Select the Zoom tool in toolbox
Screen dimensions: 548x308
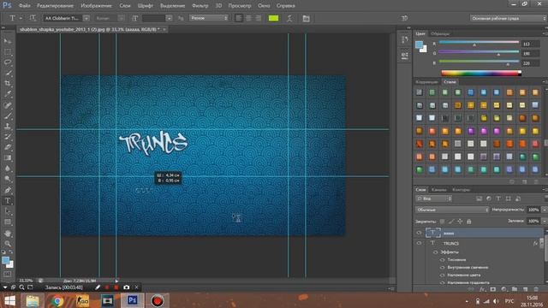coord(8,243)
